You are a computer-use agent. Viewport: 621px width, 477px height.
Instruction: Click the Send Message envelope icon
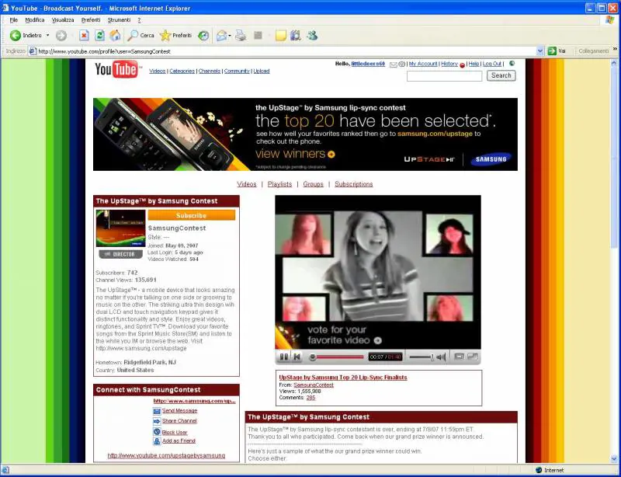click(157, 410)
